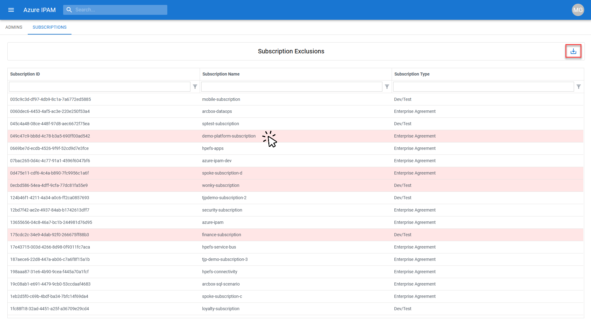This screenshot has height=329, width=591.
Task: Click the search magnifier icon
Action: [x=69, y=10]
